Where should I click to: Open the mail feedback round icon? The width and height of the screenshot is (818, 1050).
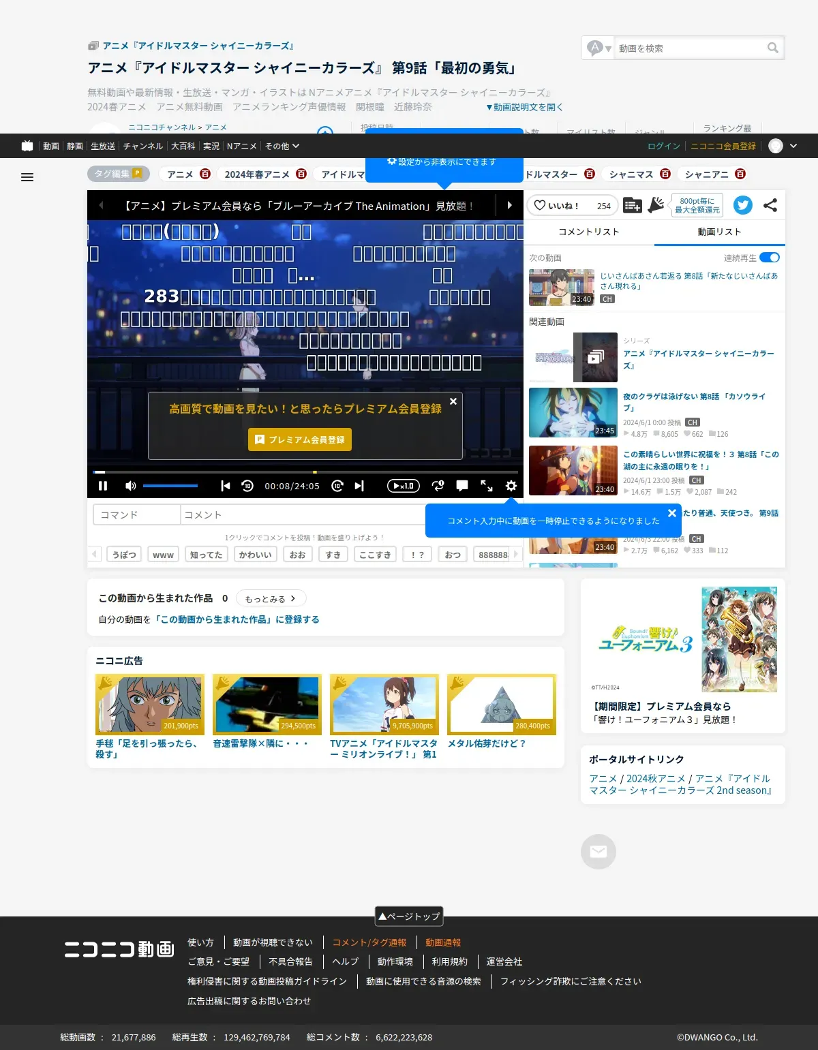click(599, 852)
